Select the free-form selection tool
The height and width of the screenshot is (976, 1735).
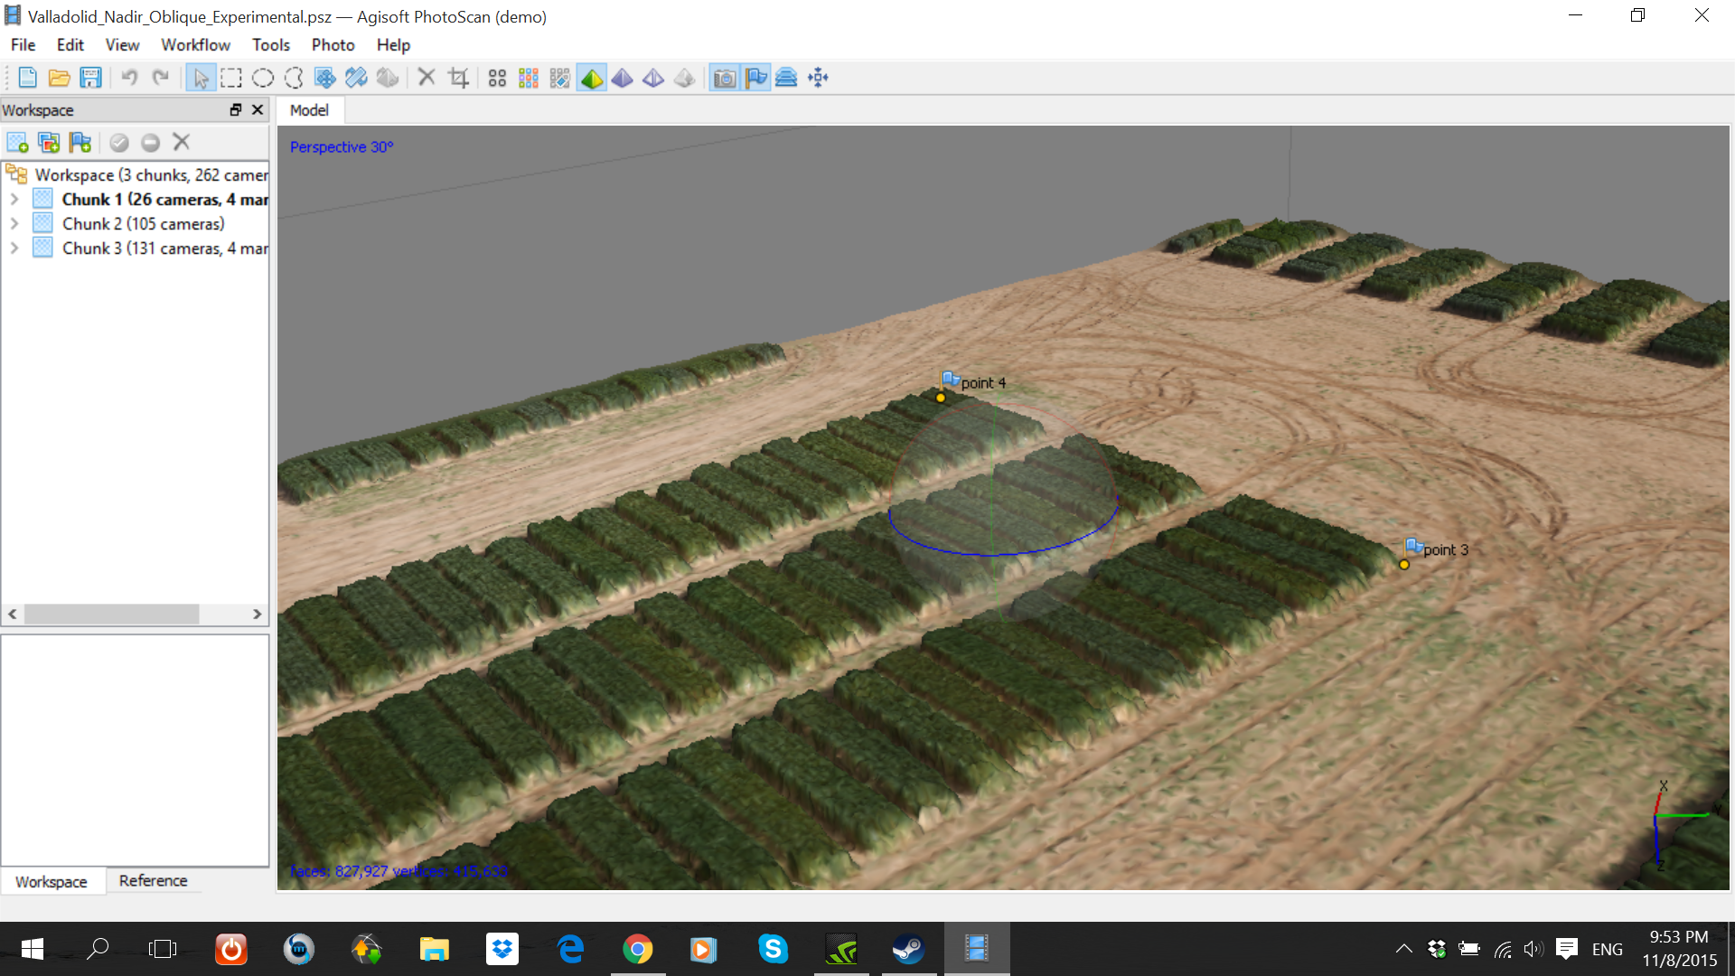294,79
